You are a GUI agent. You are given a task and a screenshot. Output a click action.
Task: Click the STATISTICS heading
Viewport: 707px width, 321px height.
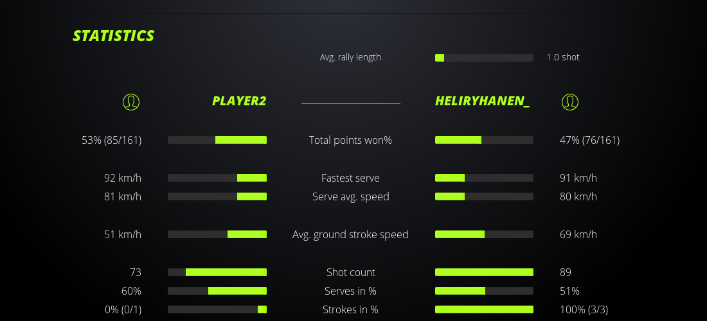(x=114, y=36)
